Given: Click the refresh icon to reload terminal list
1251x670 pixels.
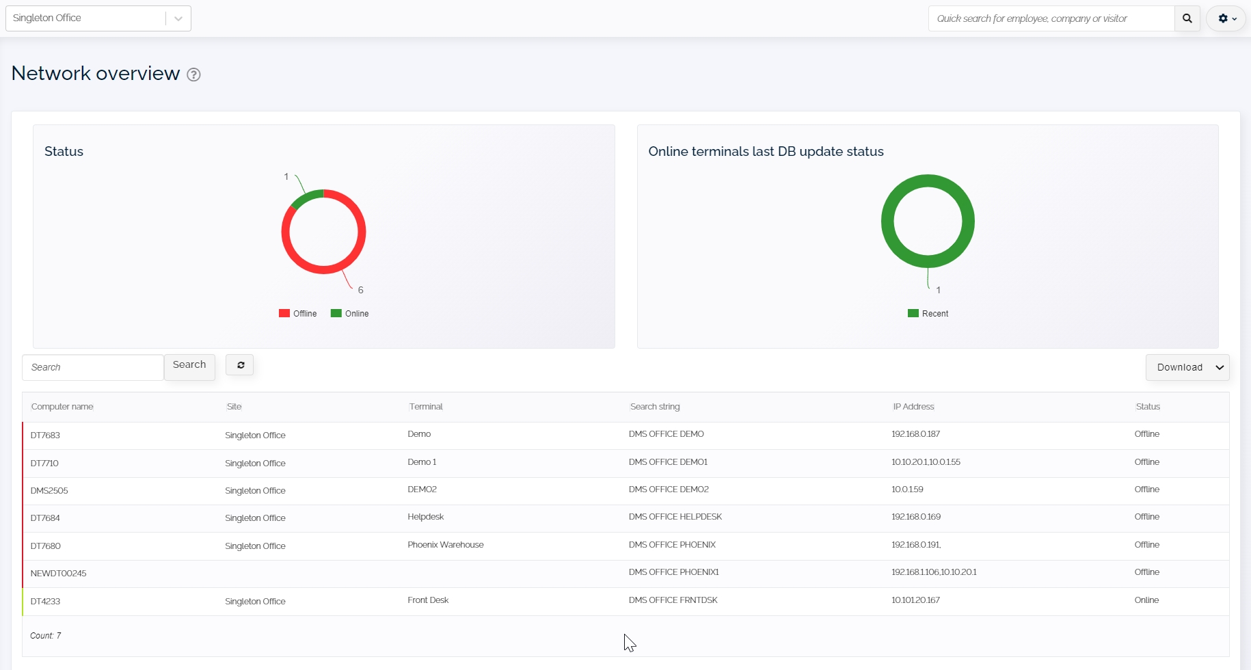Looking at the screenshot, I should tap(239, 364).
